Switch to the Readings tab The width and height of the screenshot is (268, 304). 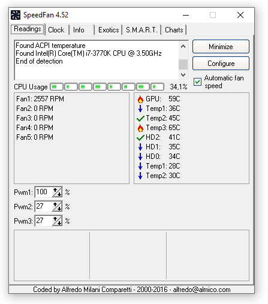(28, 29)
